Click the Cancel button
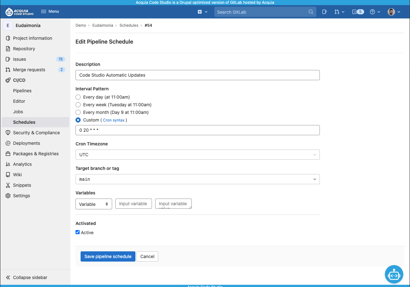 147,256
